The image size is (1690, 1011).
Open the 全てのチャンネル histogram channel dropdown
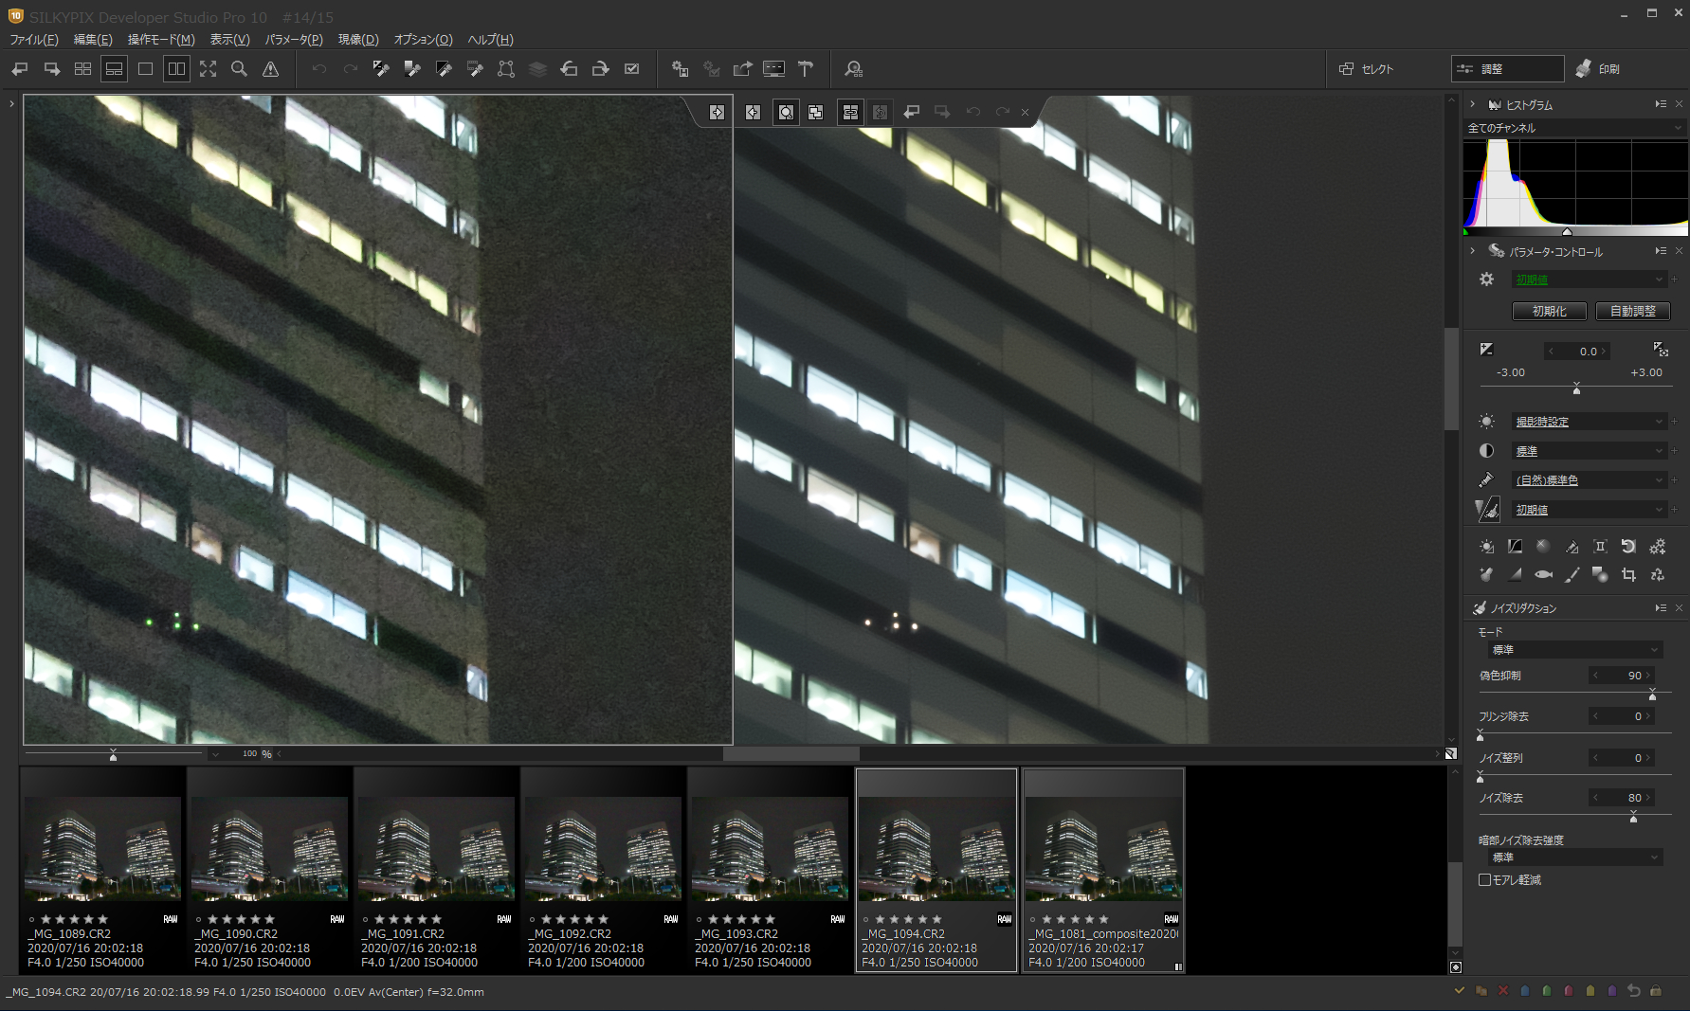tap(1575, 128)
